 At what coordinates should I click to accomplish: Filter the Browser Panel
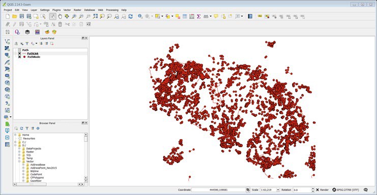coord(27,128)
